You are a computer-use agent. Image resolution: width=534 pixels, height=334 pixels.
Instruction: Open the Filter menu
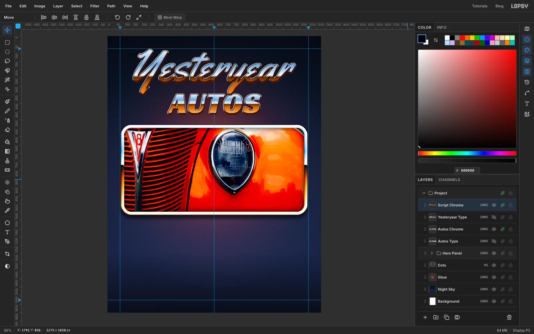(95, 6)
